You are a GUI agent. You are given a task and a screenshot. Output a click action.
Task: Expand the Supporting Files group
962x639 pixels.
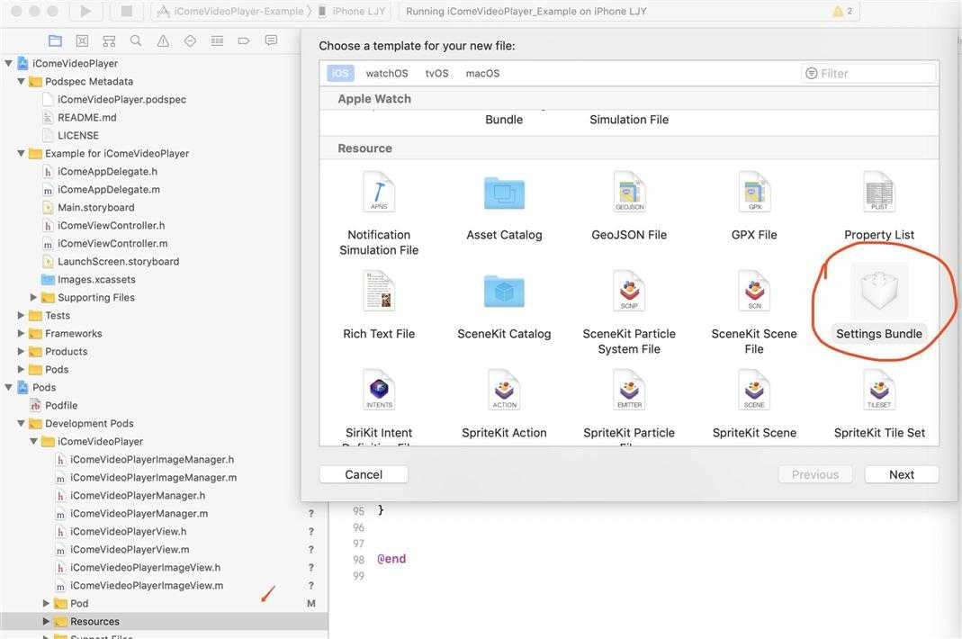point(33,297)
